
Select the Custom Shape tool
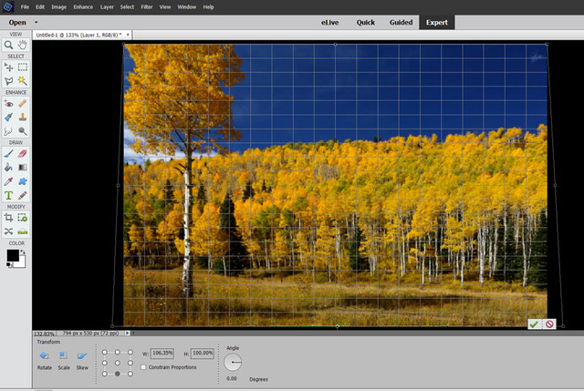tap(23, 181)
